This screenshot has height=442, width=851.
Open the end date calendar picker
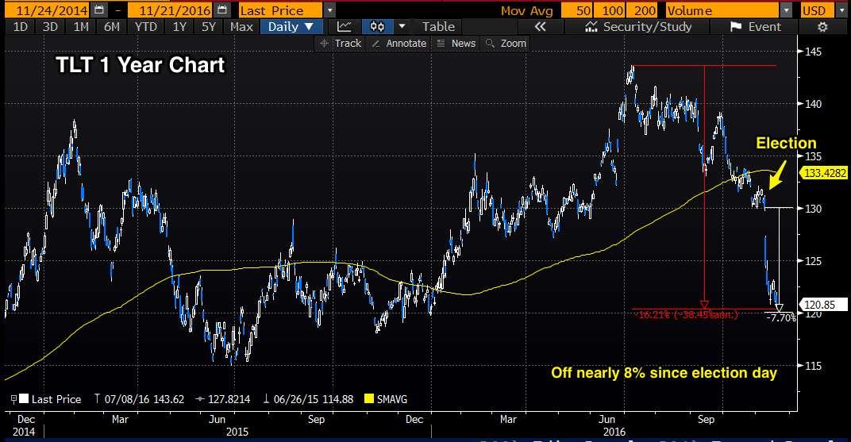pos(221,10)
